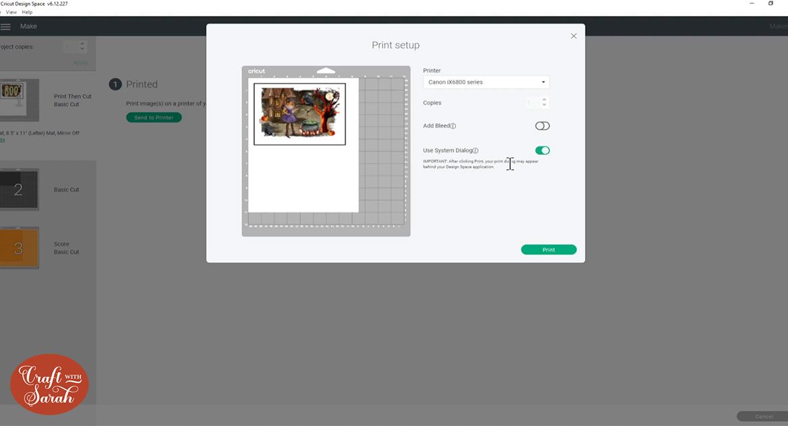Open the hamburger menu icon
The width and height of the screenshot is (788, 426).
[5, 27]
